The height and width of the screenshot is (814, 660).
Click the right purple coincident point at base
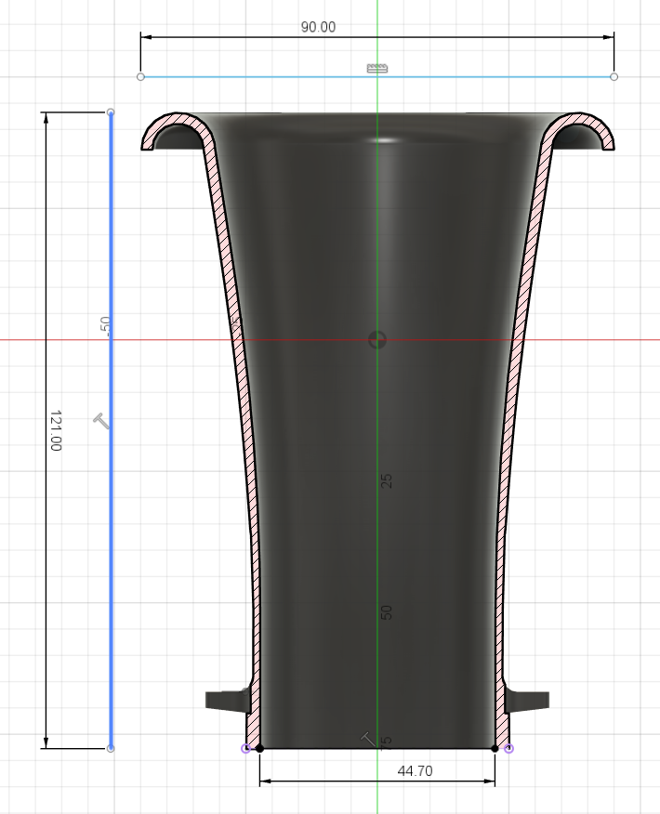coord(508,748)
